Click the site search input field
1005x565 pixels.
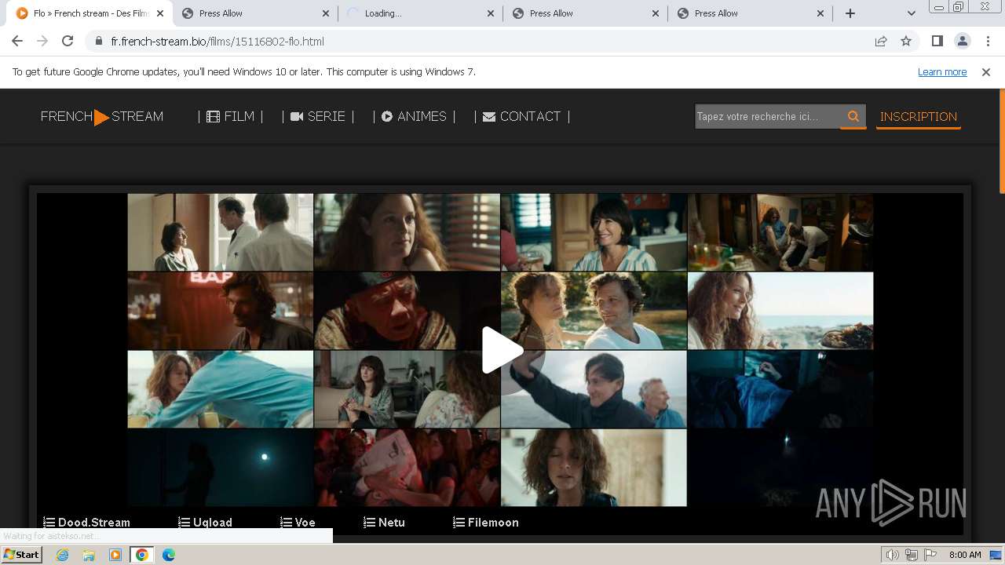coord(768,116)
